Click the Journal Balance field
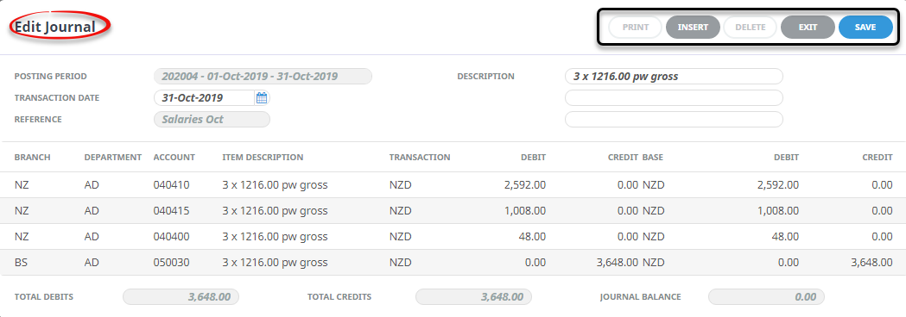Screen dimensions: 906x317 (x=766, y=297)
